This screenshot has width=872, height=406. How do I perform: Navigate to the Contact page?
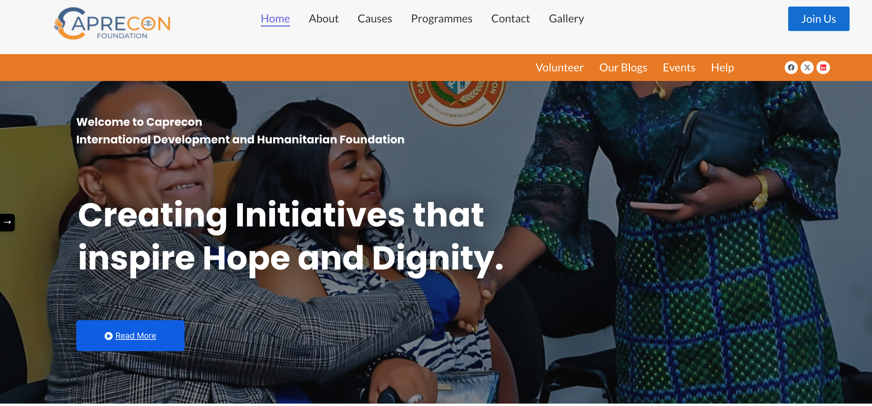pos(510,19)
